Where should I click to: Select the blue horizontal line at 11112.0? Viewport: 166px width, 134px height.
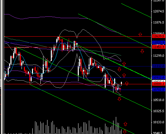tap(77, 66)
